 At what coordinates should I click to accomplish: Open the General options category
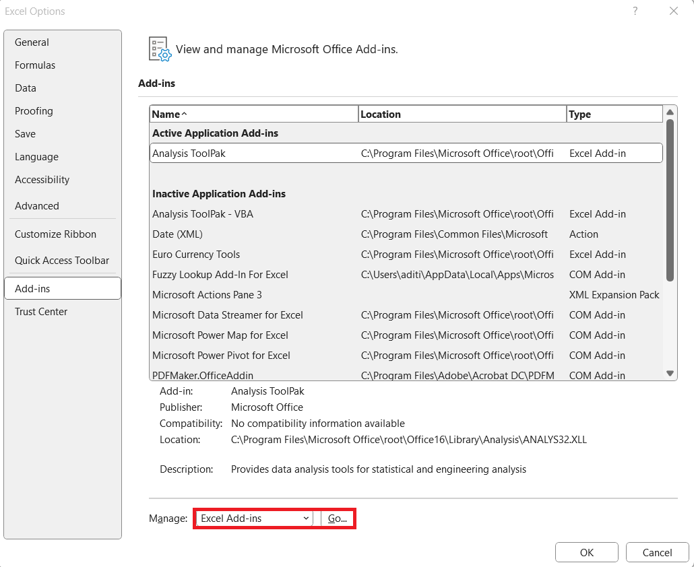[x=63, y=42]
